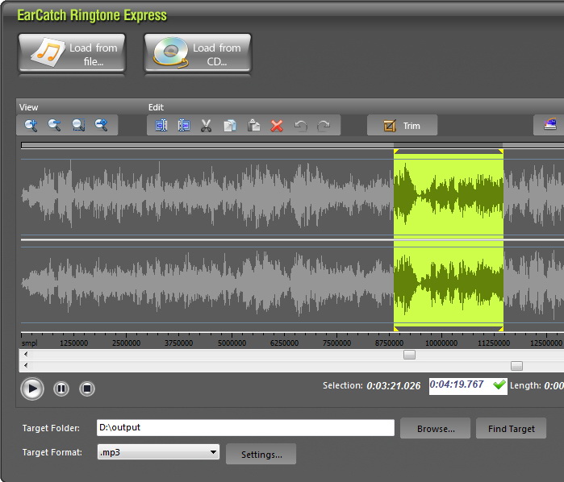This screenshot has width=564, height=482.
Task: Click the Target Folder path field
Action: point(244,427)
